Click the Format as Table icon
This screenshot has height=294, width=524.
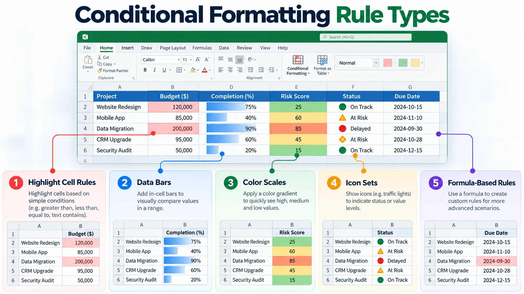point(322,60)
